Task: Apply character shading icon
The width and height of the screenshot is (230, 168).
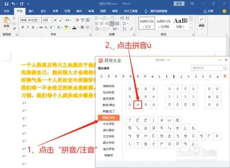Action: tap(82, 27)
